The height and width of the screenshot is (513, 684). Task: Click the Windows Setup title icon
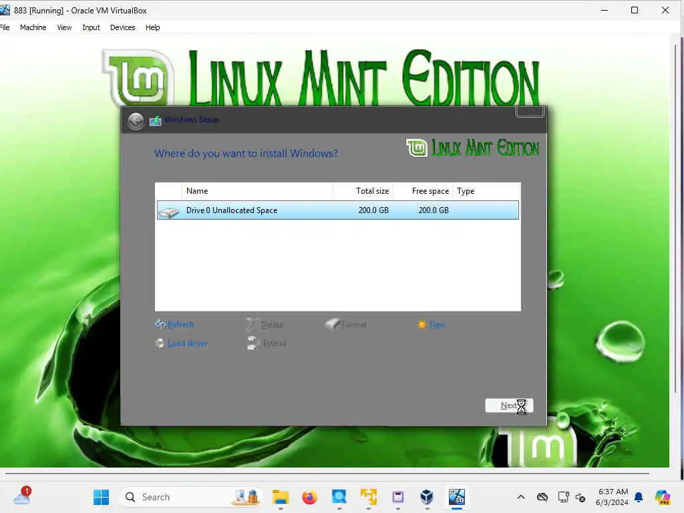point(155,120)
